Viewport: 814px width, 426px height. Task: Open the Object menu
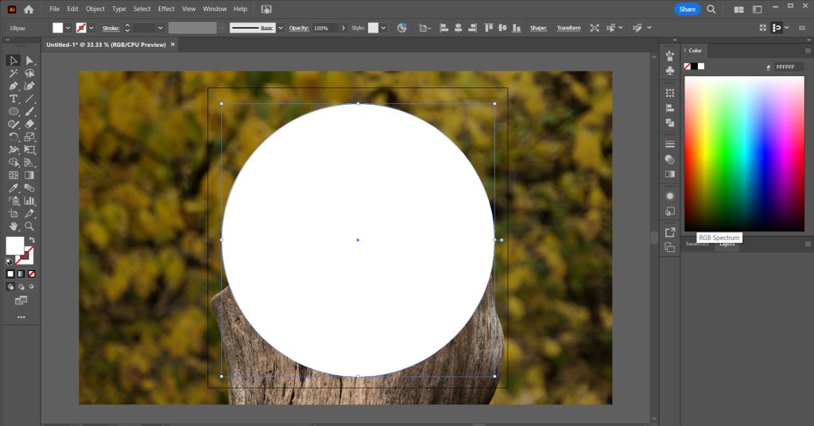pyautogui.click(x=95, y=9)
